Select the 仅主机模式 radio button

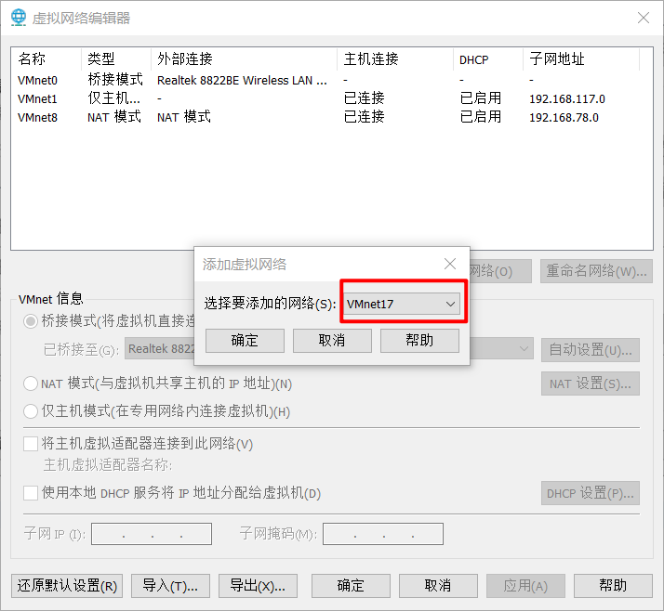click(32, 411)
